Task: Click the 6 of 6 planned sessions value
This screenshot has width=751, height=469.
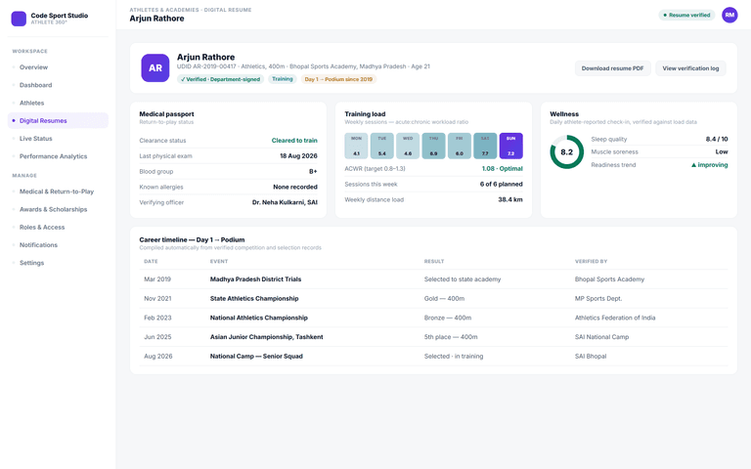Action: pos(501,185)
